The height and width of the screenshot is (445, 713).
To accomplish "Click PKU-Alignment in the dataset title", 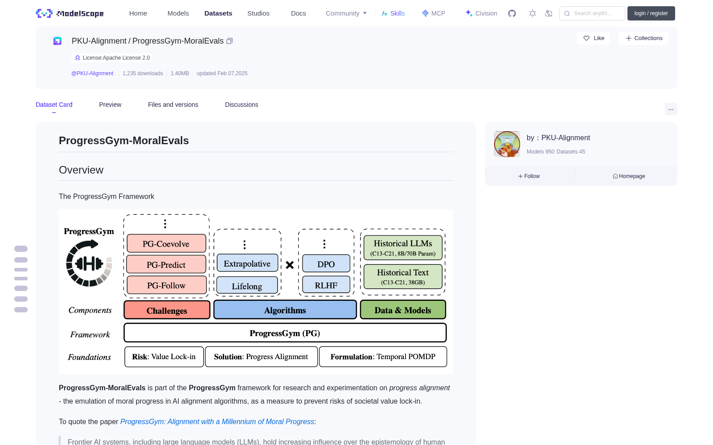I will click(99, 41).
